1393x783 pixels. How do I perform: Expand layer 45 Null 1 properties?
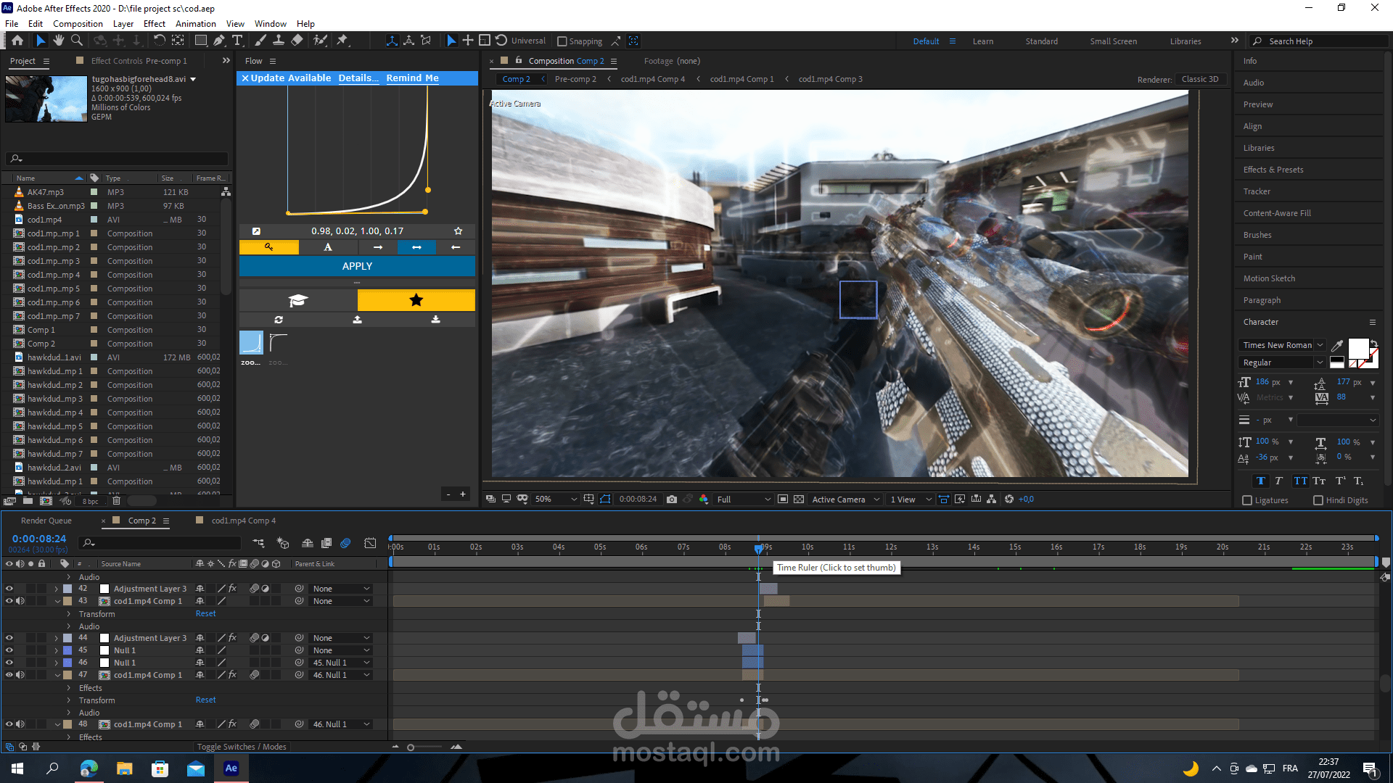[57, 650]
